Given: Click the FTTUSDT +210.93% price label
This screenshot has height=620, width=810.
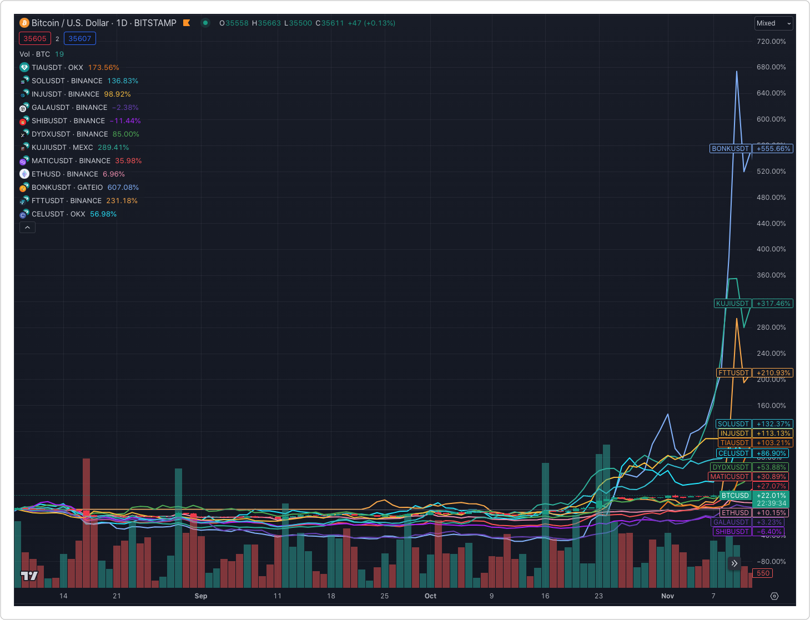Looking at the screenshot, I should tap(754, 373).
